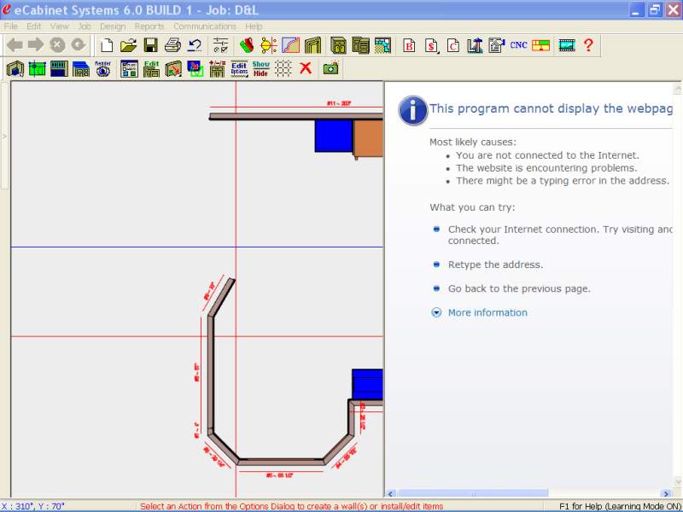Click the grayed-out forward arrow navigation button

pos(36,45)
